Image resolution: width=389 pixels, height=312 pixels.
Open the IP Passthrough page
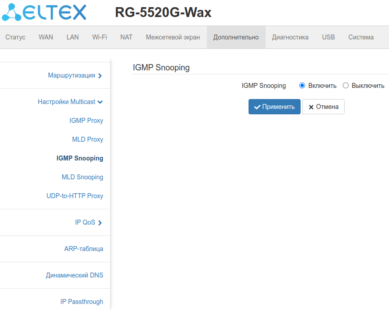[x=82, y=302]
